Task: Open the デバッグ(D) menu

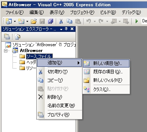Action: [x=131, y=12]
